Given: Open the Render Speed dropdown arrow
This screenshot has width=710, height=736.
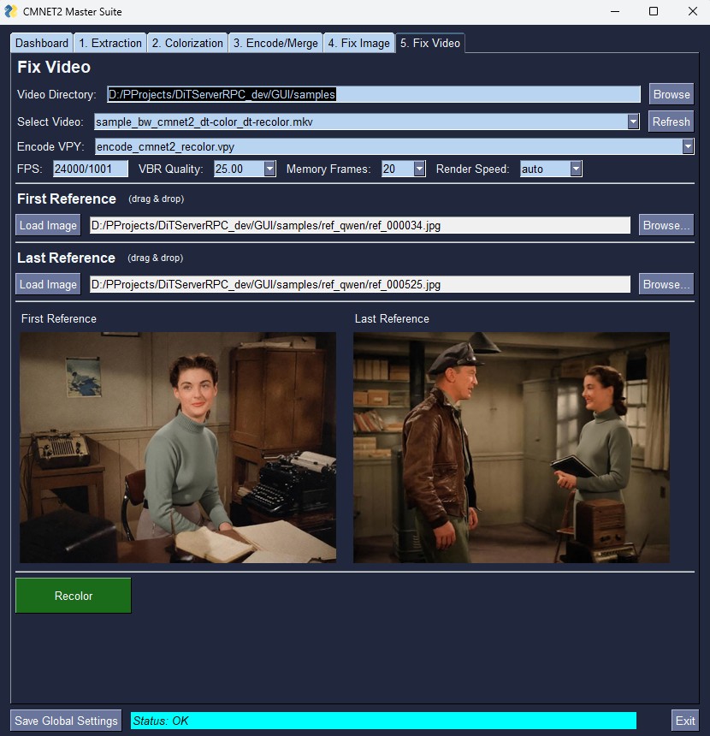Looking at the screenshot, I should [576, 169].
